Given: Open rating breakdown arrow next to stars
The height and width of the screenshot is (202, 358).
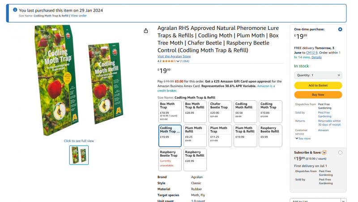Looking at the screenshot, I should [178, 62].
